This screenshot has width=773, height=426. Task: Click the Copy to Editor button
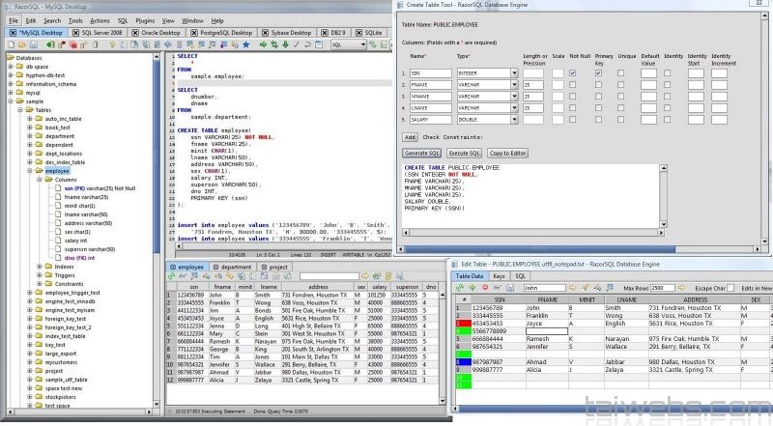507,153
